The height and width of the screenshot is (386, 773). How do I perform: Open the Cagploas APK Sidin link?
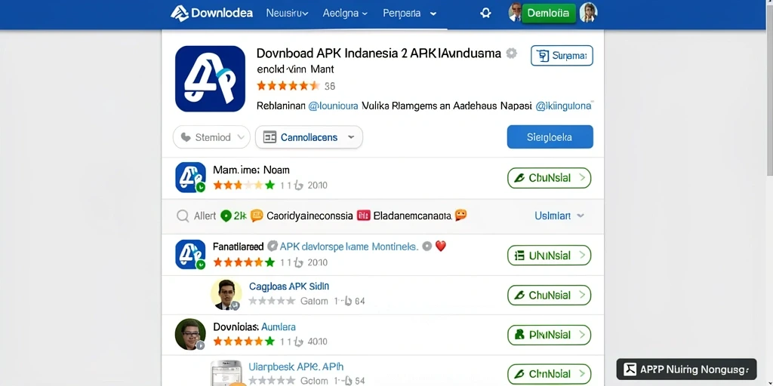pyautogui.click(x=289, y=286)
